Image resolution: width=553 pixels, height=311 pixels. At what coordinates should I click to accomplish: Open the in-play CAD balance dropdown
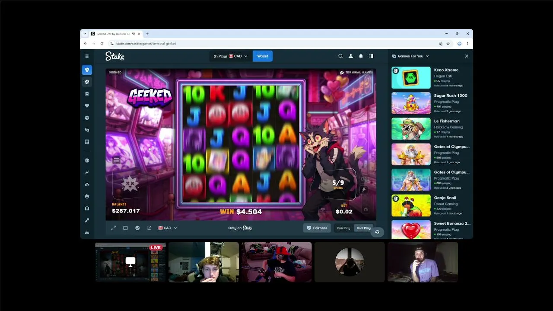click(x=230, y=56)
